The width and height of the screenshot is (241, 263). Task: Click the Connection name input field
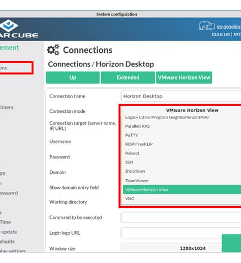tap(181, 96)
